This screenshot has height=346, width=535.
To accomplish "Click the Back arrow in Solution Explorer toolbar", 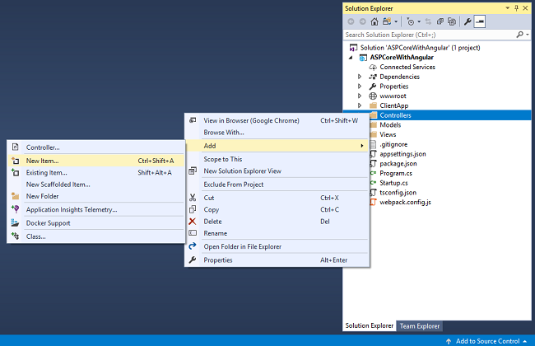I will pos(351,22).
